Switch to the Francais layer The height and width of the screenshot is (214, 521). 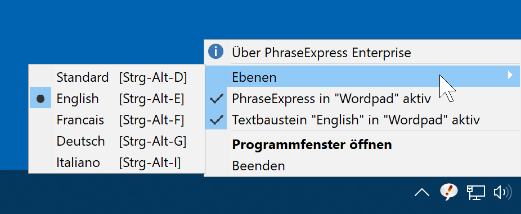(x=116, y=120)
